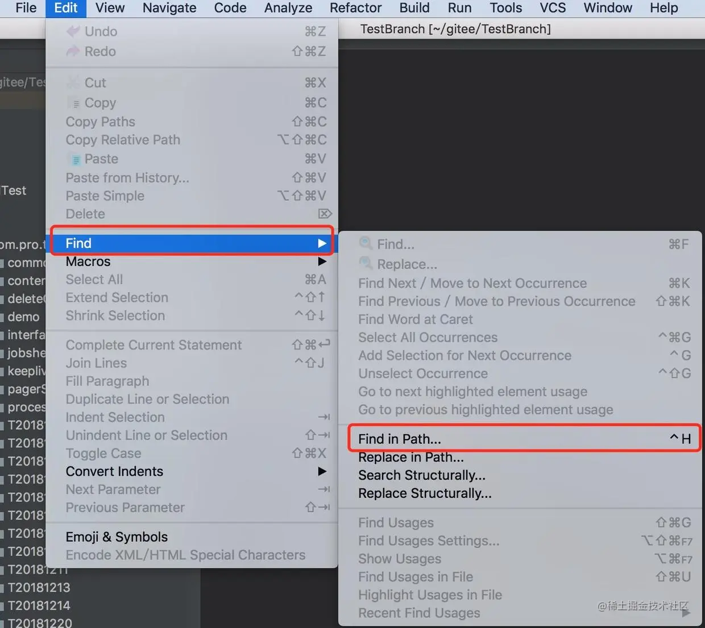Click Encode XML/HTML Special Characters
The width and height of the screenshot is (705, 628).
(192, 555)
